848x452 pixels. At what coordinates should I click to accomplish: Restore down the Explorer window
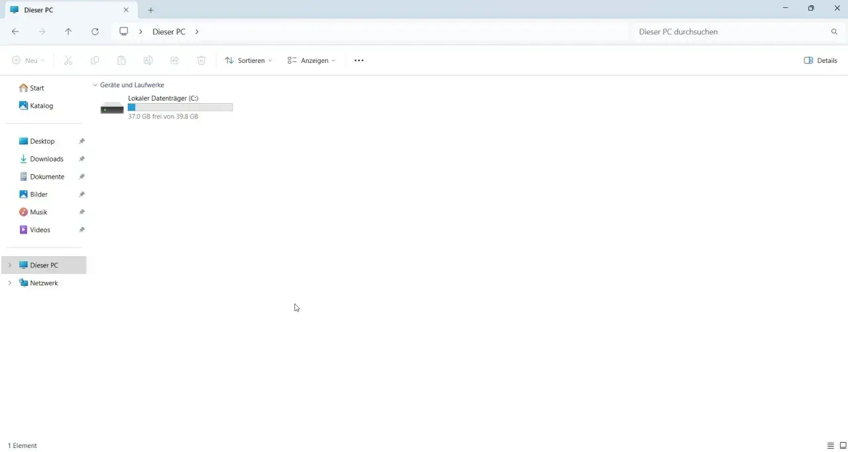811,9
